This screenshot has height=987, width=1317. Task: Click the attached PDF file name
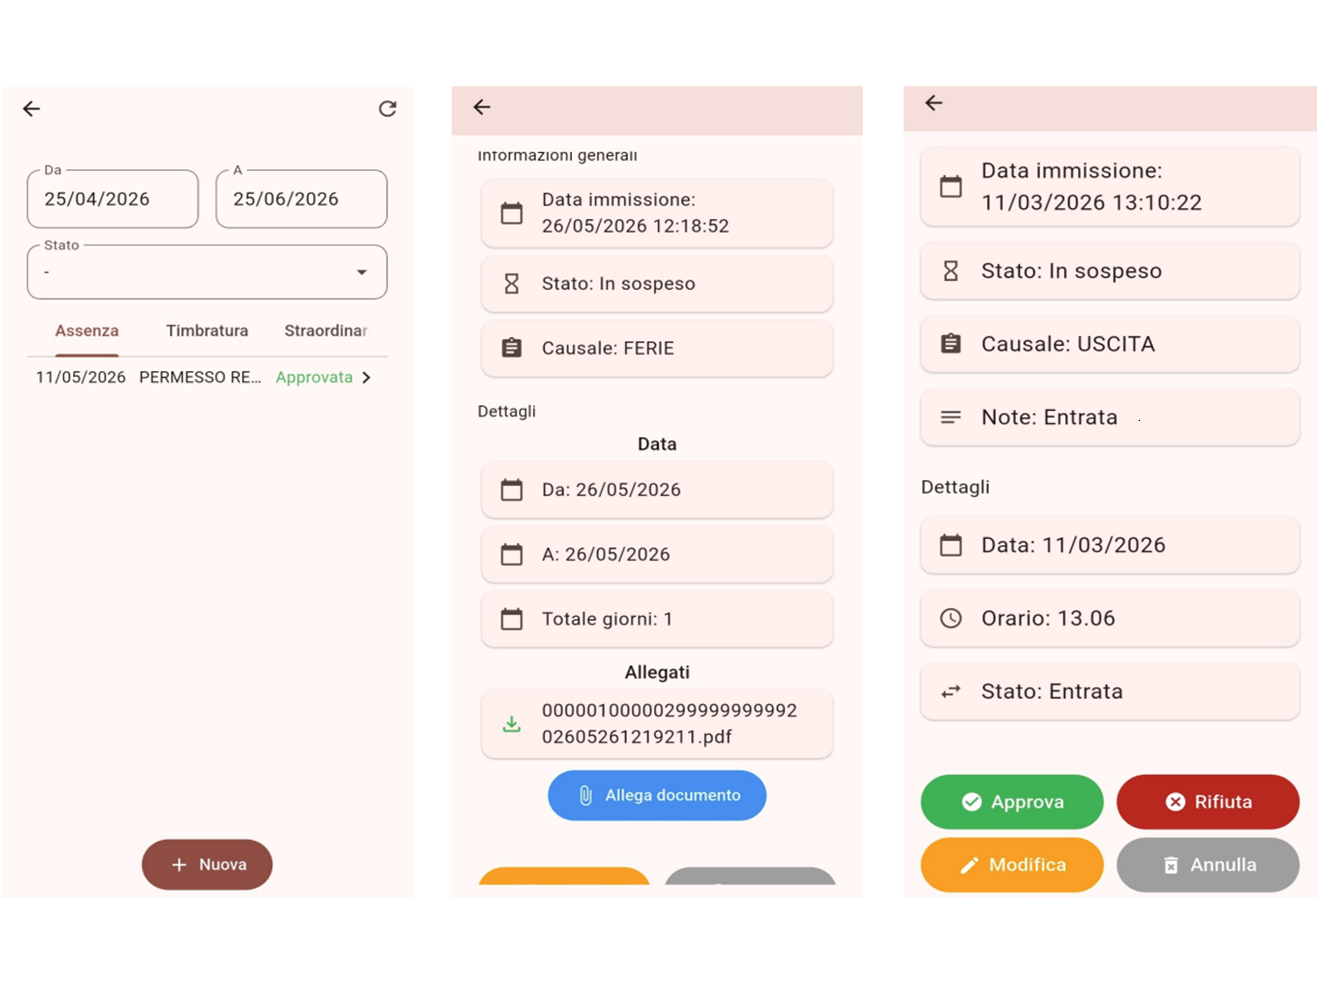[x=669, y=724]
